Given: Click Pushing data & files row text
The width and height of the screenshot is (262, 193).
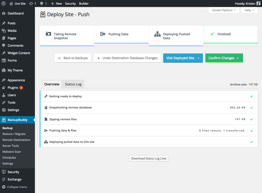Looking at the screenshot, I should 63,130.
